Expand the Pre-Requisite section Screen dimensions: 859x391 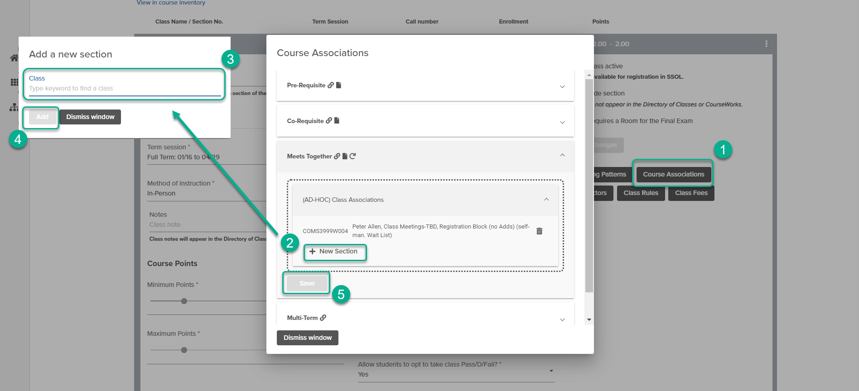pos(562,86)
